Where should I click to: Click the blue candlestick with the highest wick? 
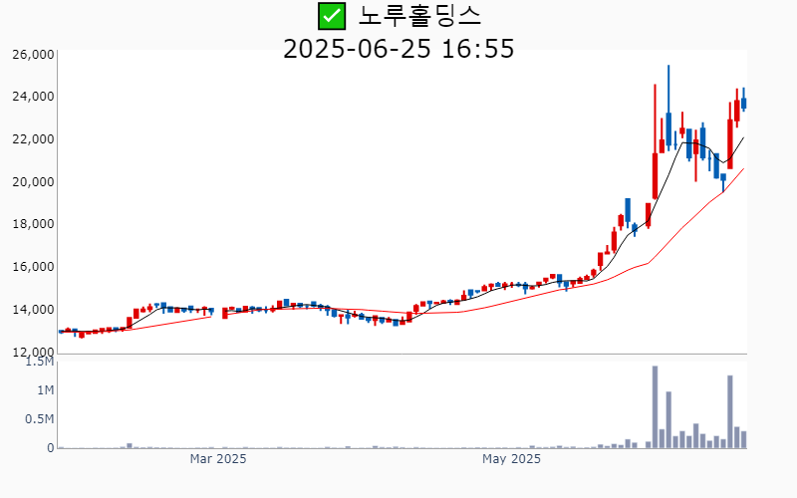click(x=668, y=108)
